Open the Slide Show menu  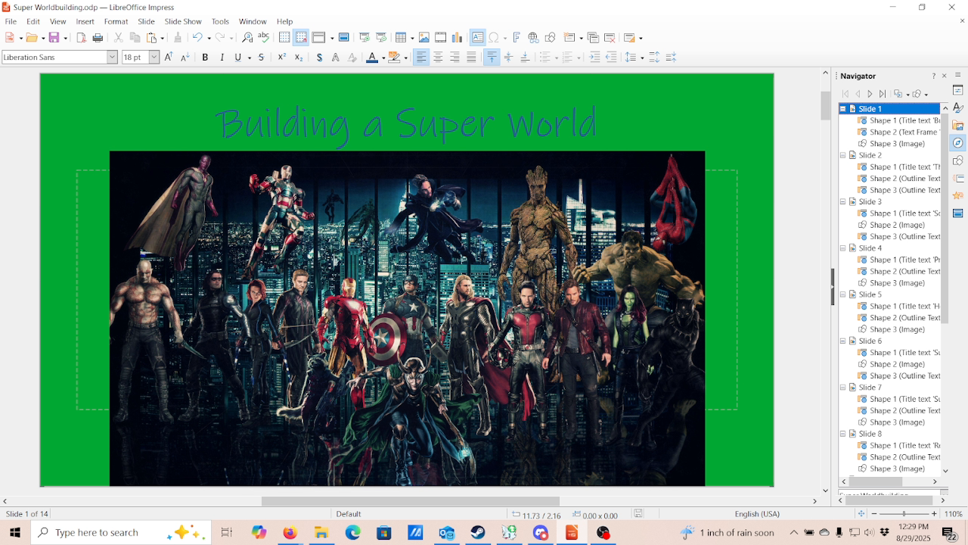point(183,21)
